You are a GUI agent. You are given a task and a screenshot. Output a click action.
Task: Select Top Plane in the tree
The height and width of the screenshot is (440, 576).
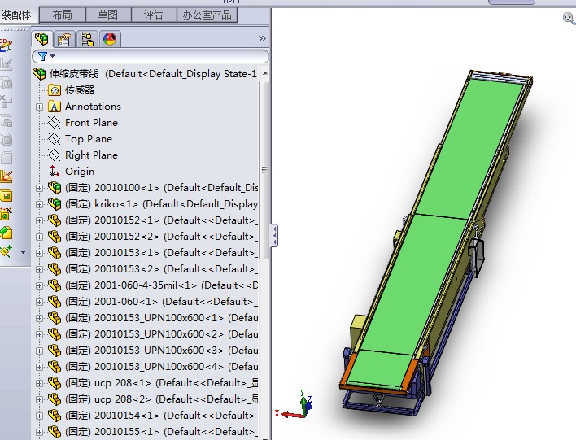81,139
